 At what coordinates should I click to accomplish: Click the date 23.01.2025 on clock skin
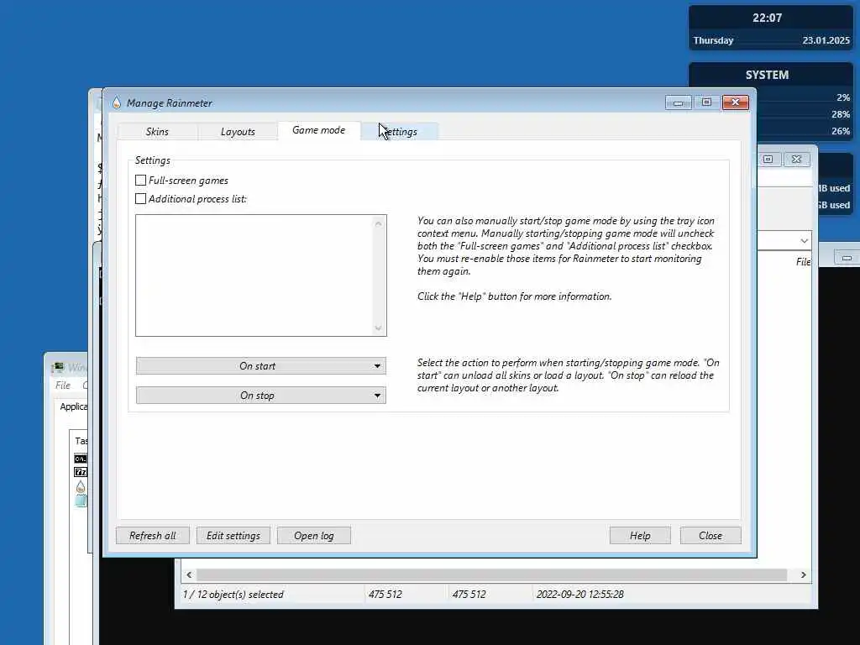[826, 40]
